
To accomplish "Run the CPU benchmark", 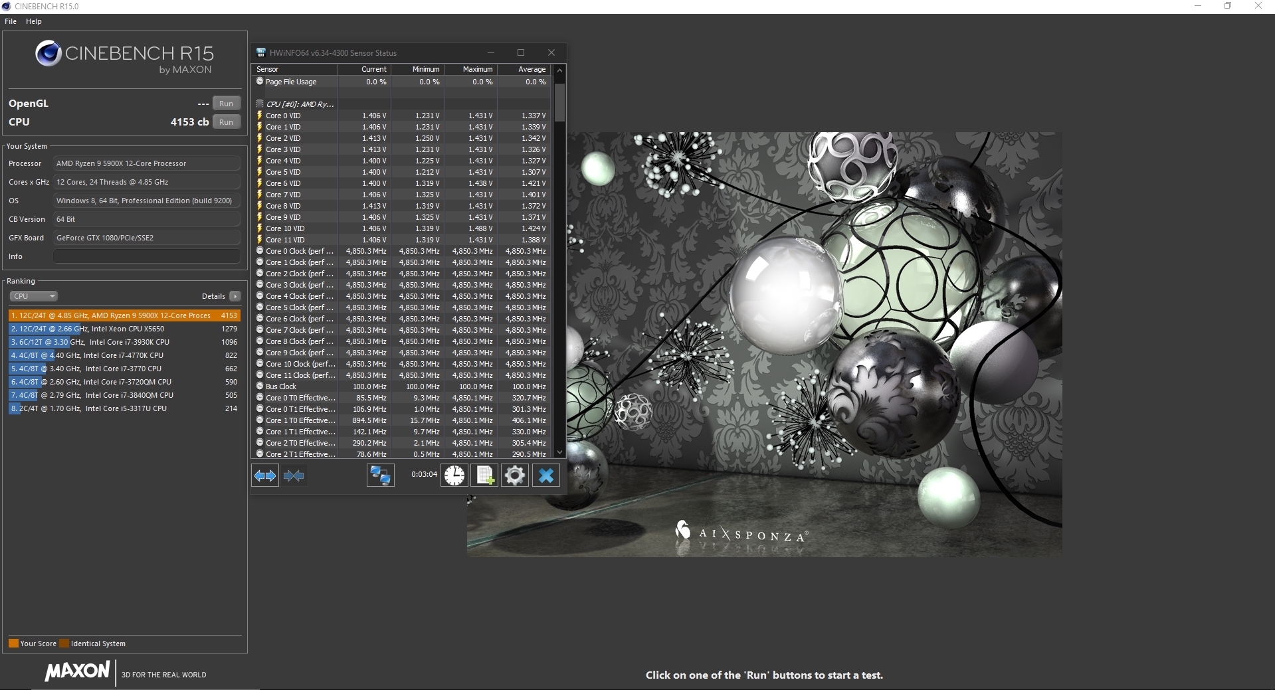I will pos(227,122).
